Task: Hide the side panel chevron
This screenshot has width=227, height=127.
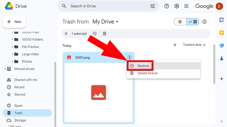Action: click(x=222, y=122)
